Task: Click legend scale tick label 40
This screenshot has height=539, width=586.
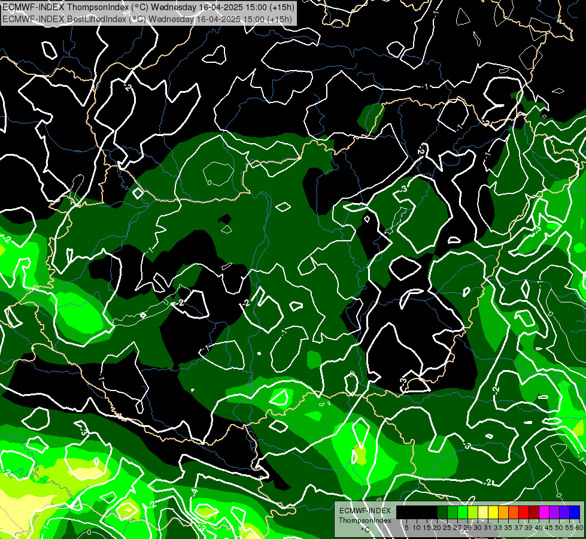Action: 539,528
